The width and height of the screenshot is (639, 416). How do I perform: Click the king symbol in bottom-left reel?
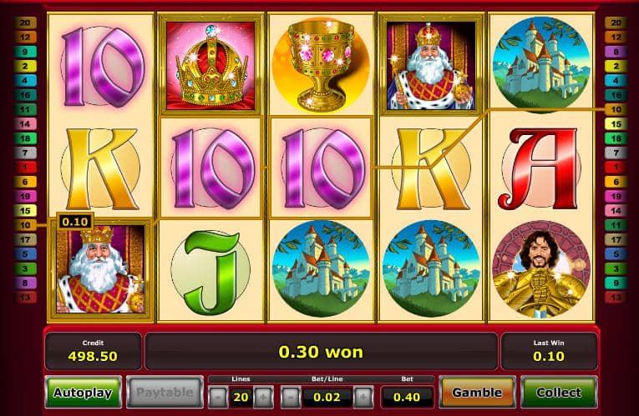point(100,269)
